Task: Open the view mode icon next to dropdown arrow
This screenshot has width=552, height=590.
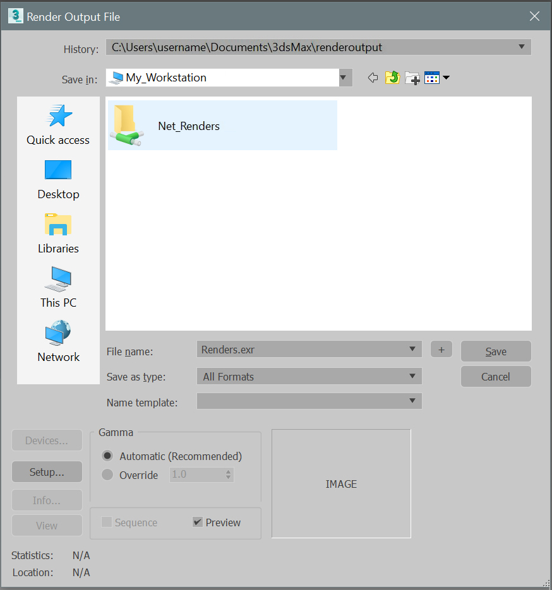Action: click(433, 78)
